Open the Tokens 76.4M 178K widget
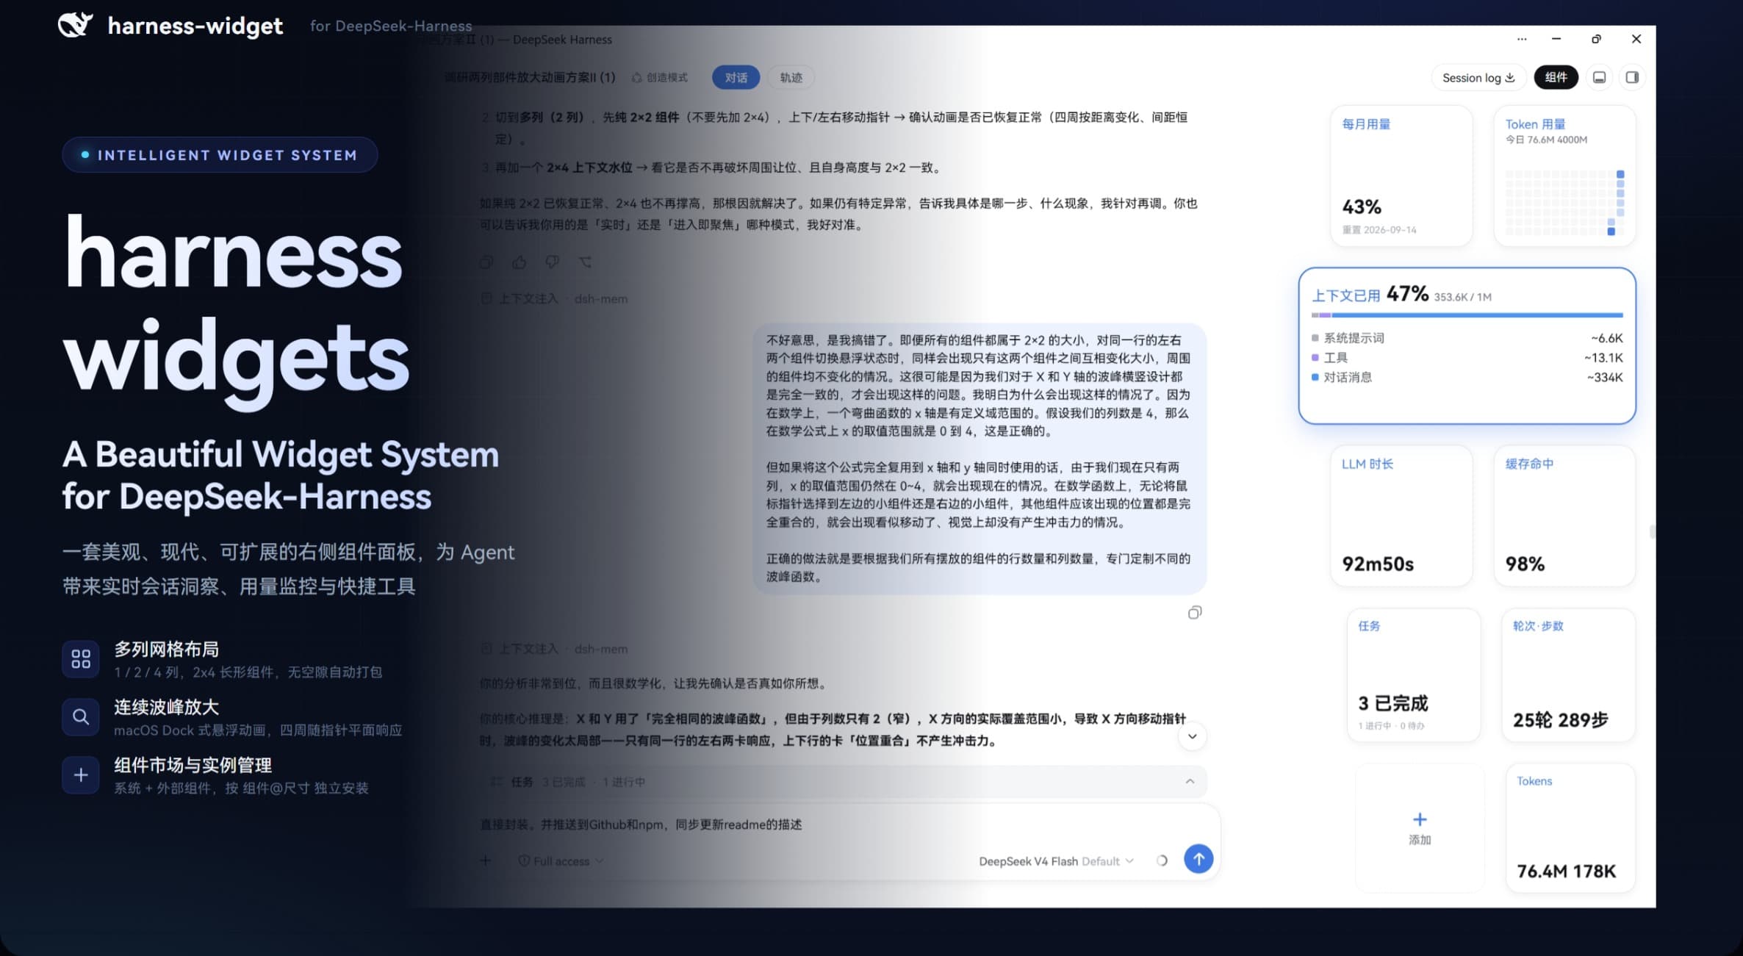Viewport: 1743px width, 956px height. 1570,828
